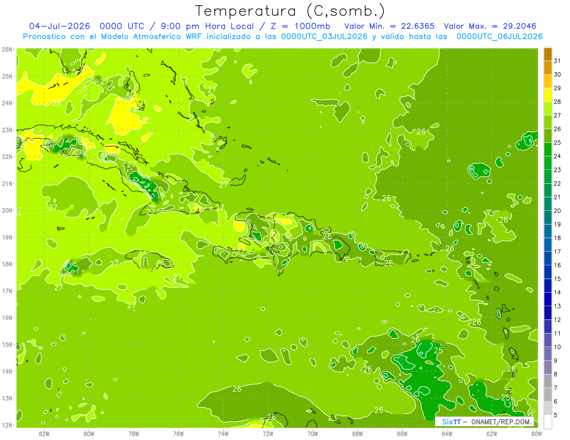This screenshot has width=570, height=440.
Task: Click the '74W' longitude axis label
Action: 223,433
